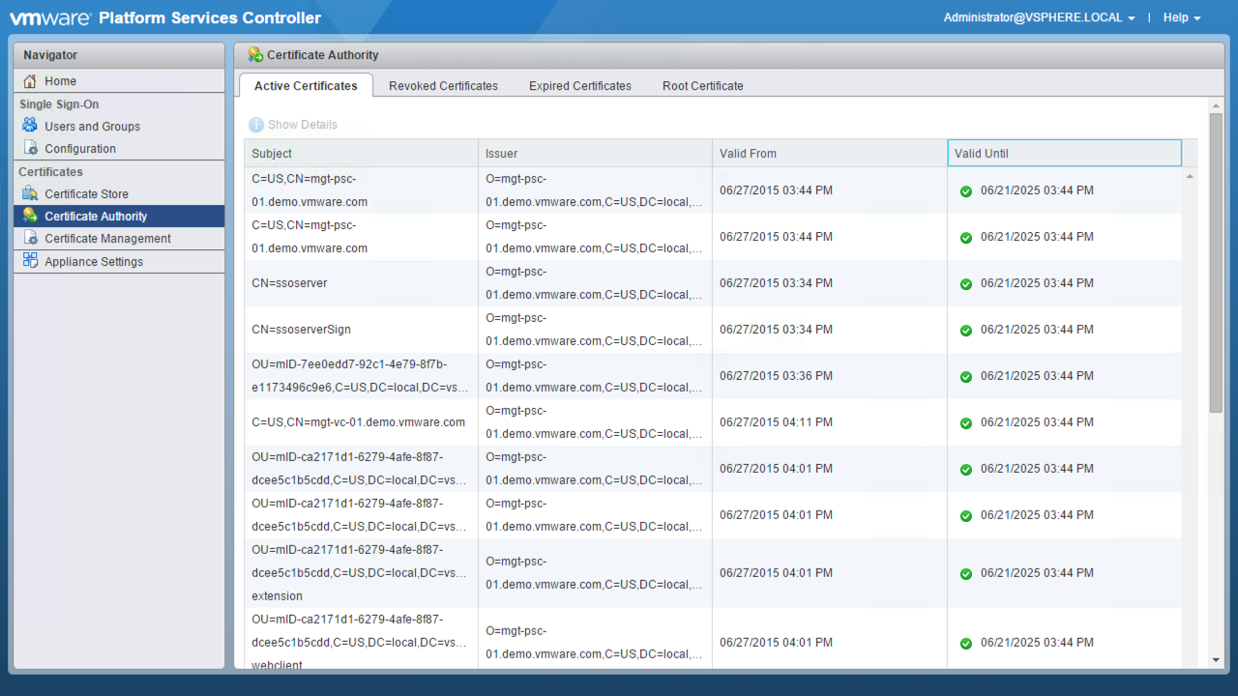Open the Help dropdown menu
This screenshot has width=1238, height=696.
tap(1181, 18)
